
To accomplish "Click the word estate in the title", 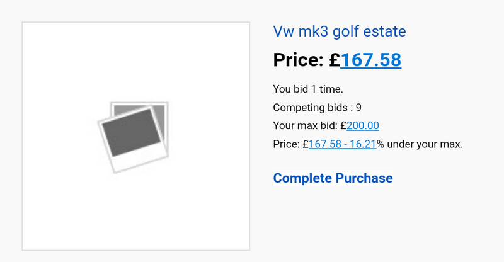I will point(384,31).
